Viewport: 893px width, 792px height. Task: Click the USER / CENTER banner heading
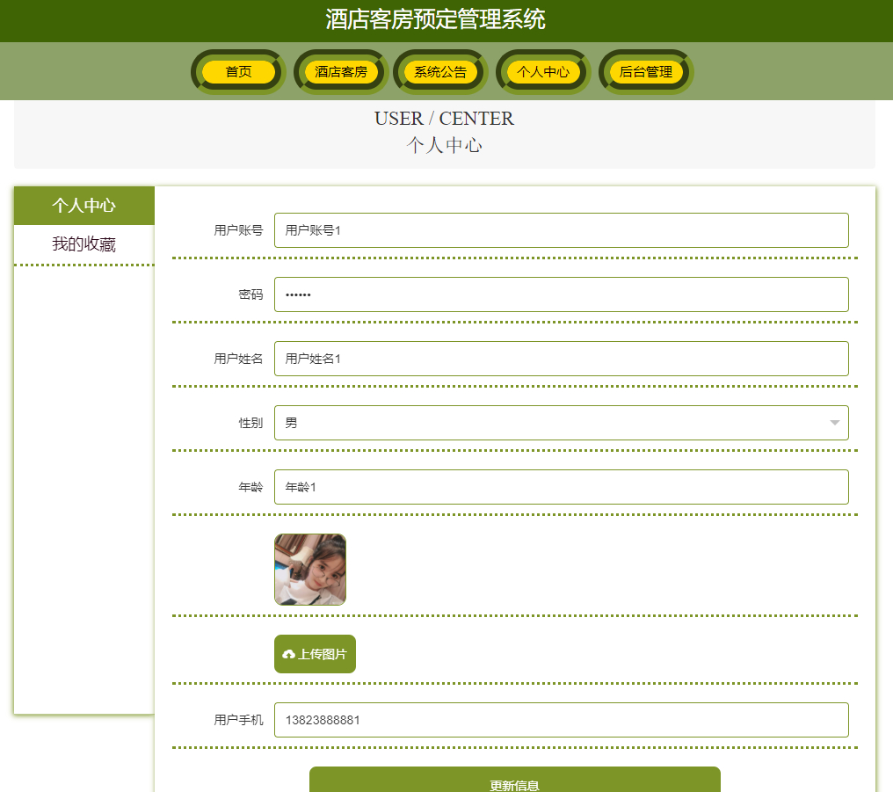tap(444, 118)
